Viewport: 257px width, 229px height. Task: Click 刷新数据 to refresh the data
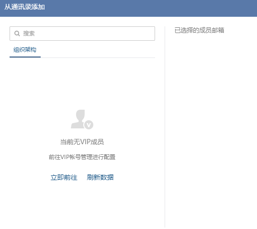click(x=100, y=177)
